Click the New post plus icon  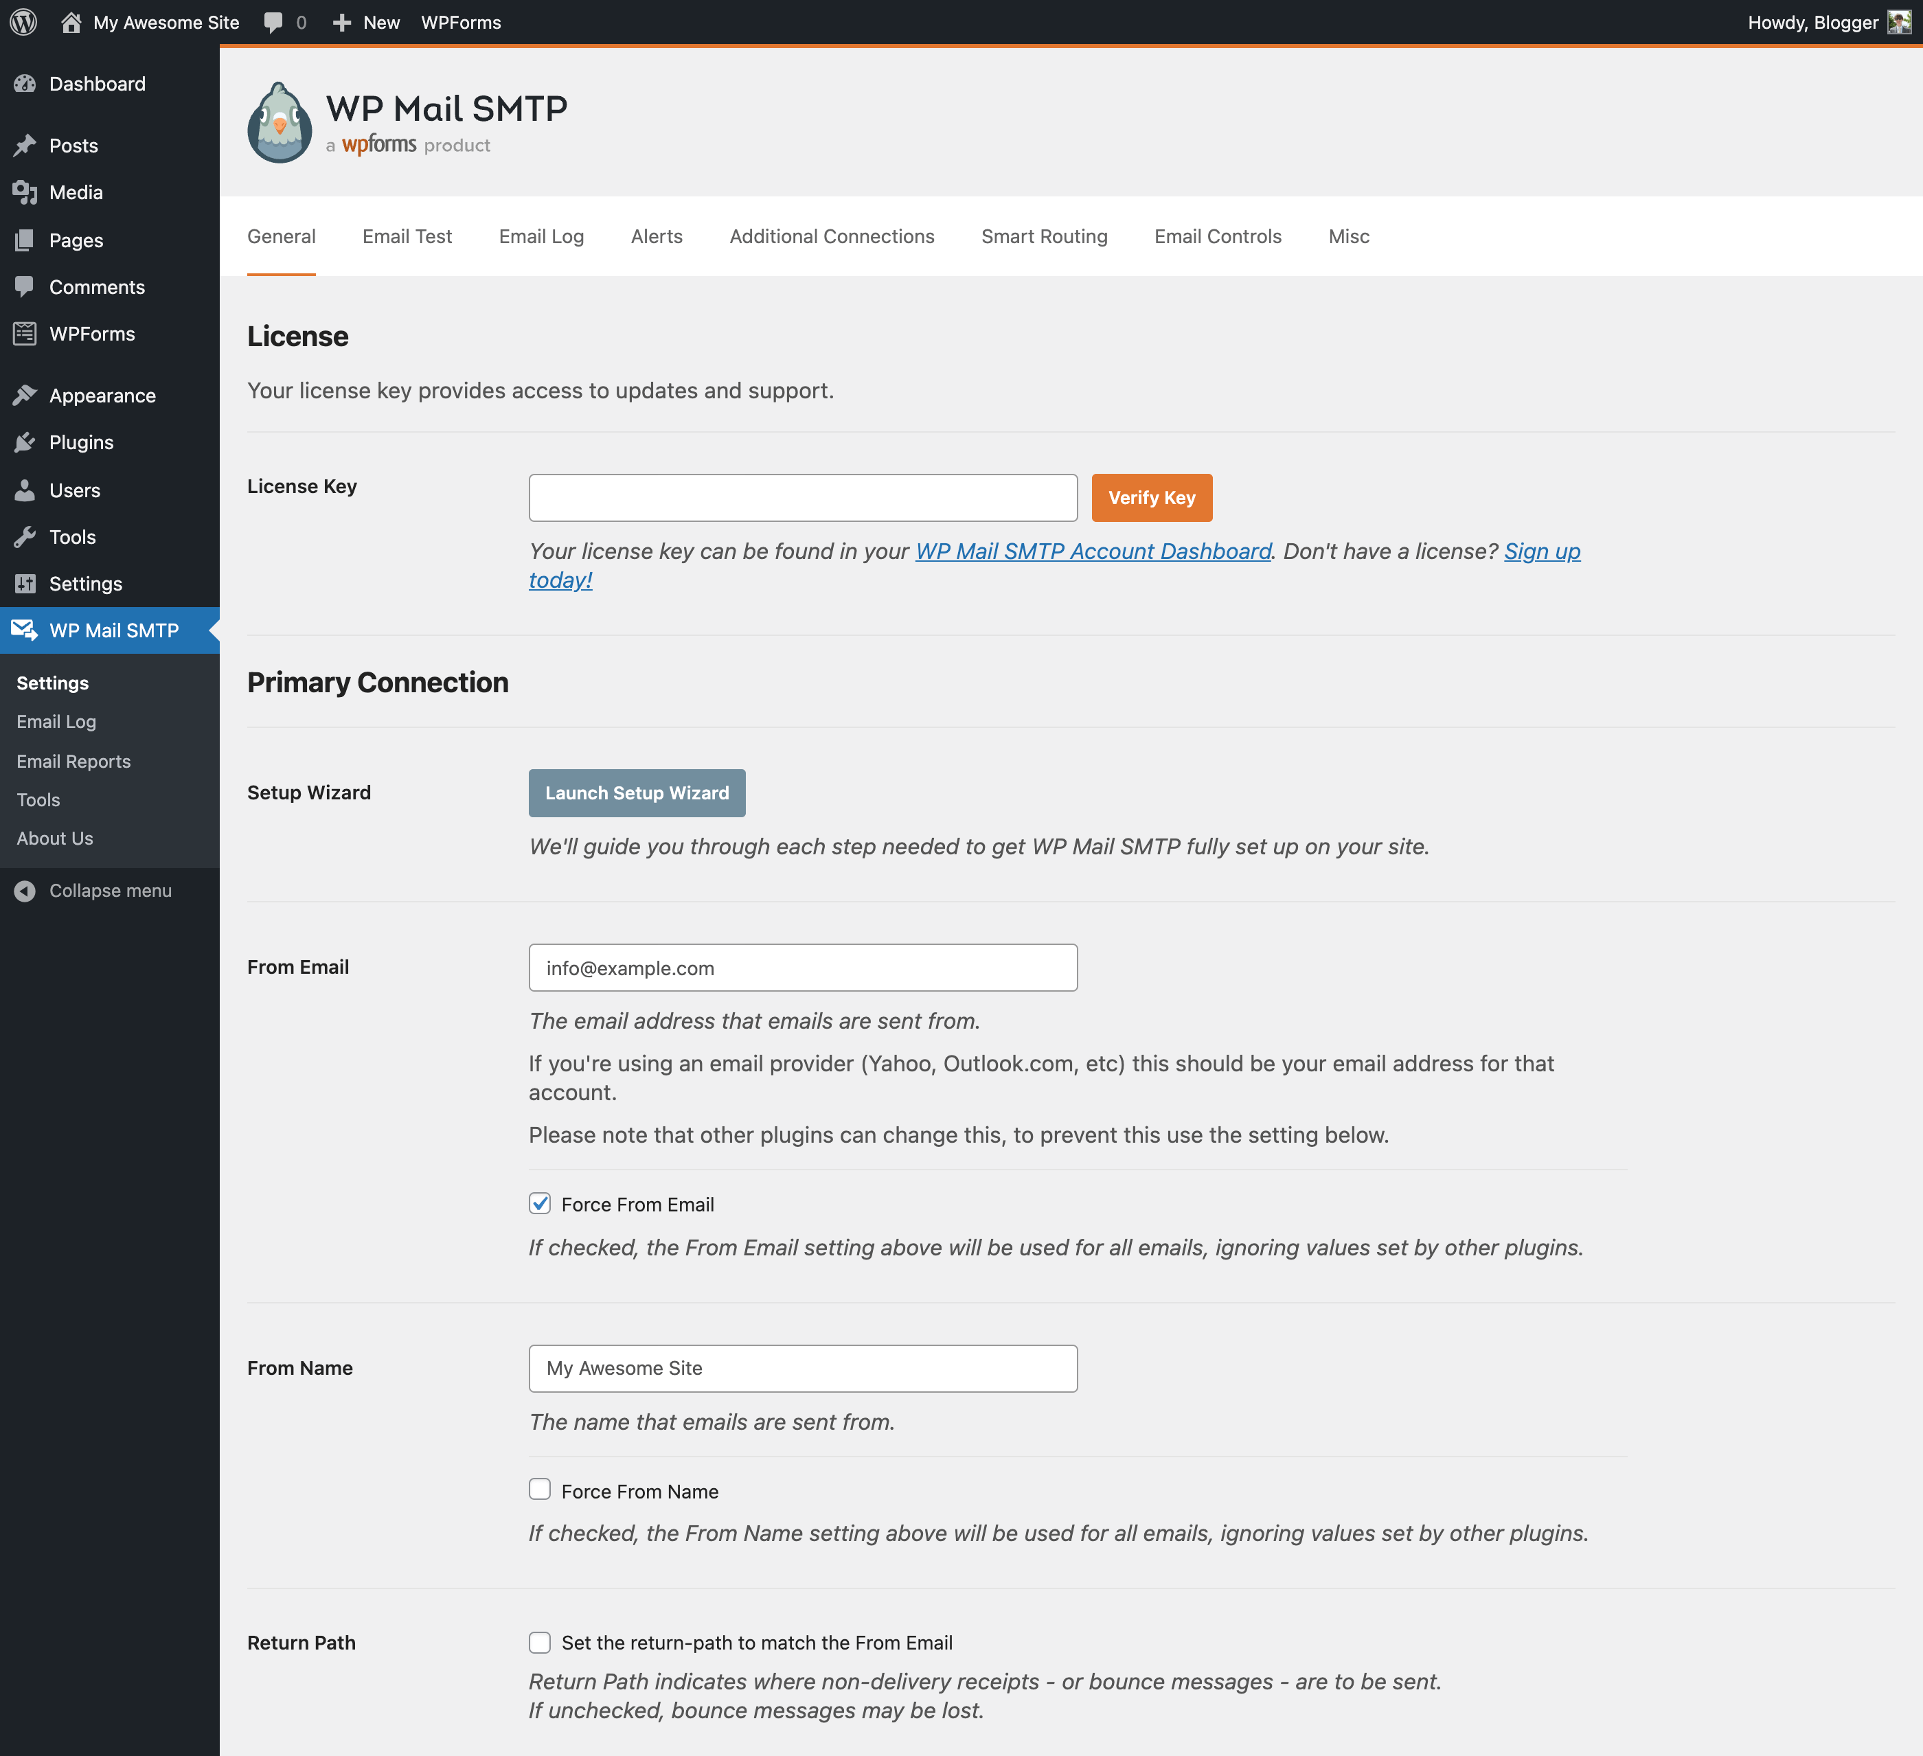tap(342, 22)
